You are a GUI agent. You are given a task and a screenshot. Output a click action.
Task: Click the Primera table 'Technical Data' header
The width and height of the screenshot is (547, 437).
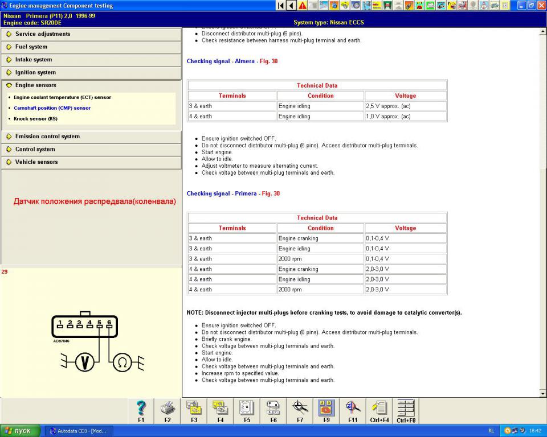[317, 218]
